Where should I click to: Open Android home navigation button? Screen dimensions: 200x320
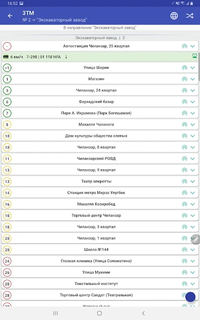point(99,313)
